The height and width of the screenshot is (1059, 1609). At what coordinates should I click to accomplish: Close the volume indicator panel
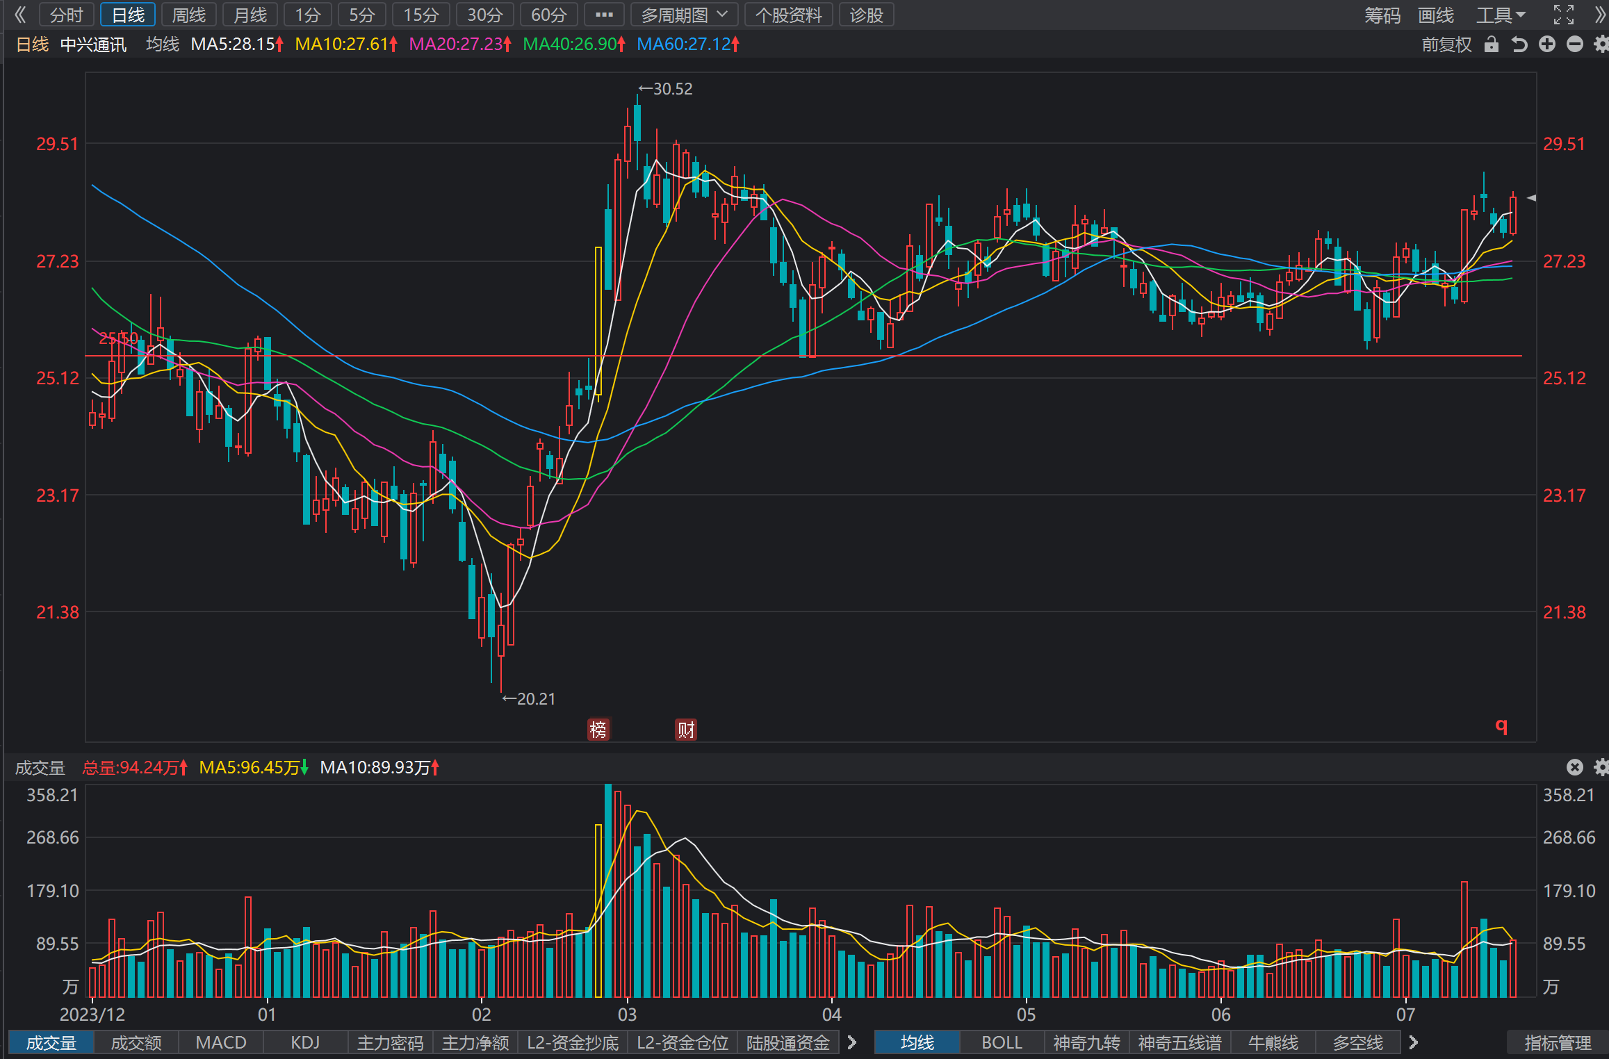coord(1575,767)
